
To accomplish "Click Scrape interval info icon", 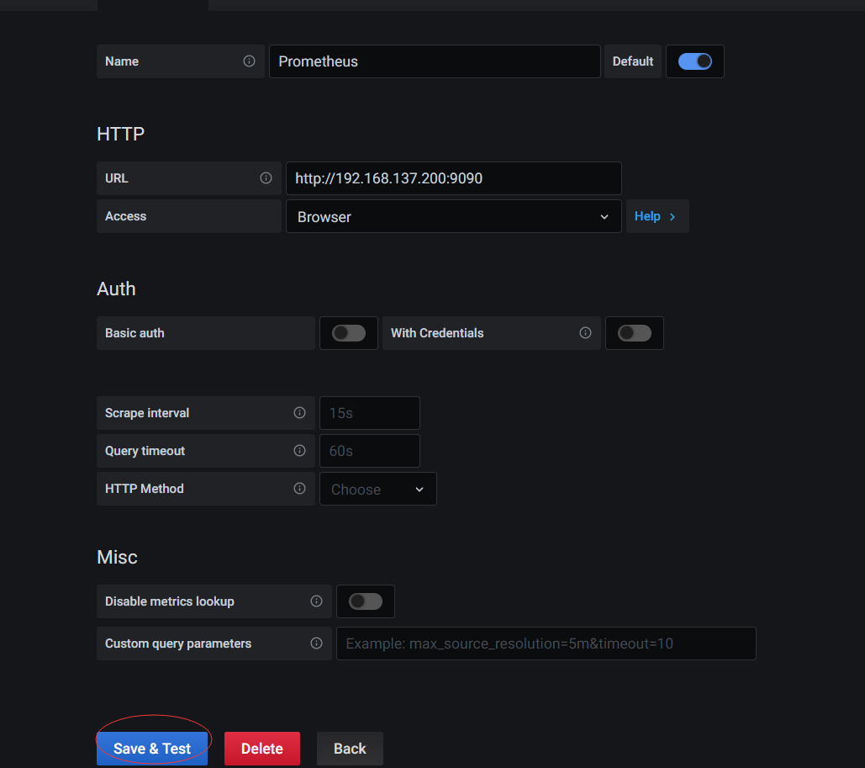I will click(299, 412).
